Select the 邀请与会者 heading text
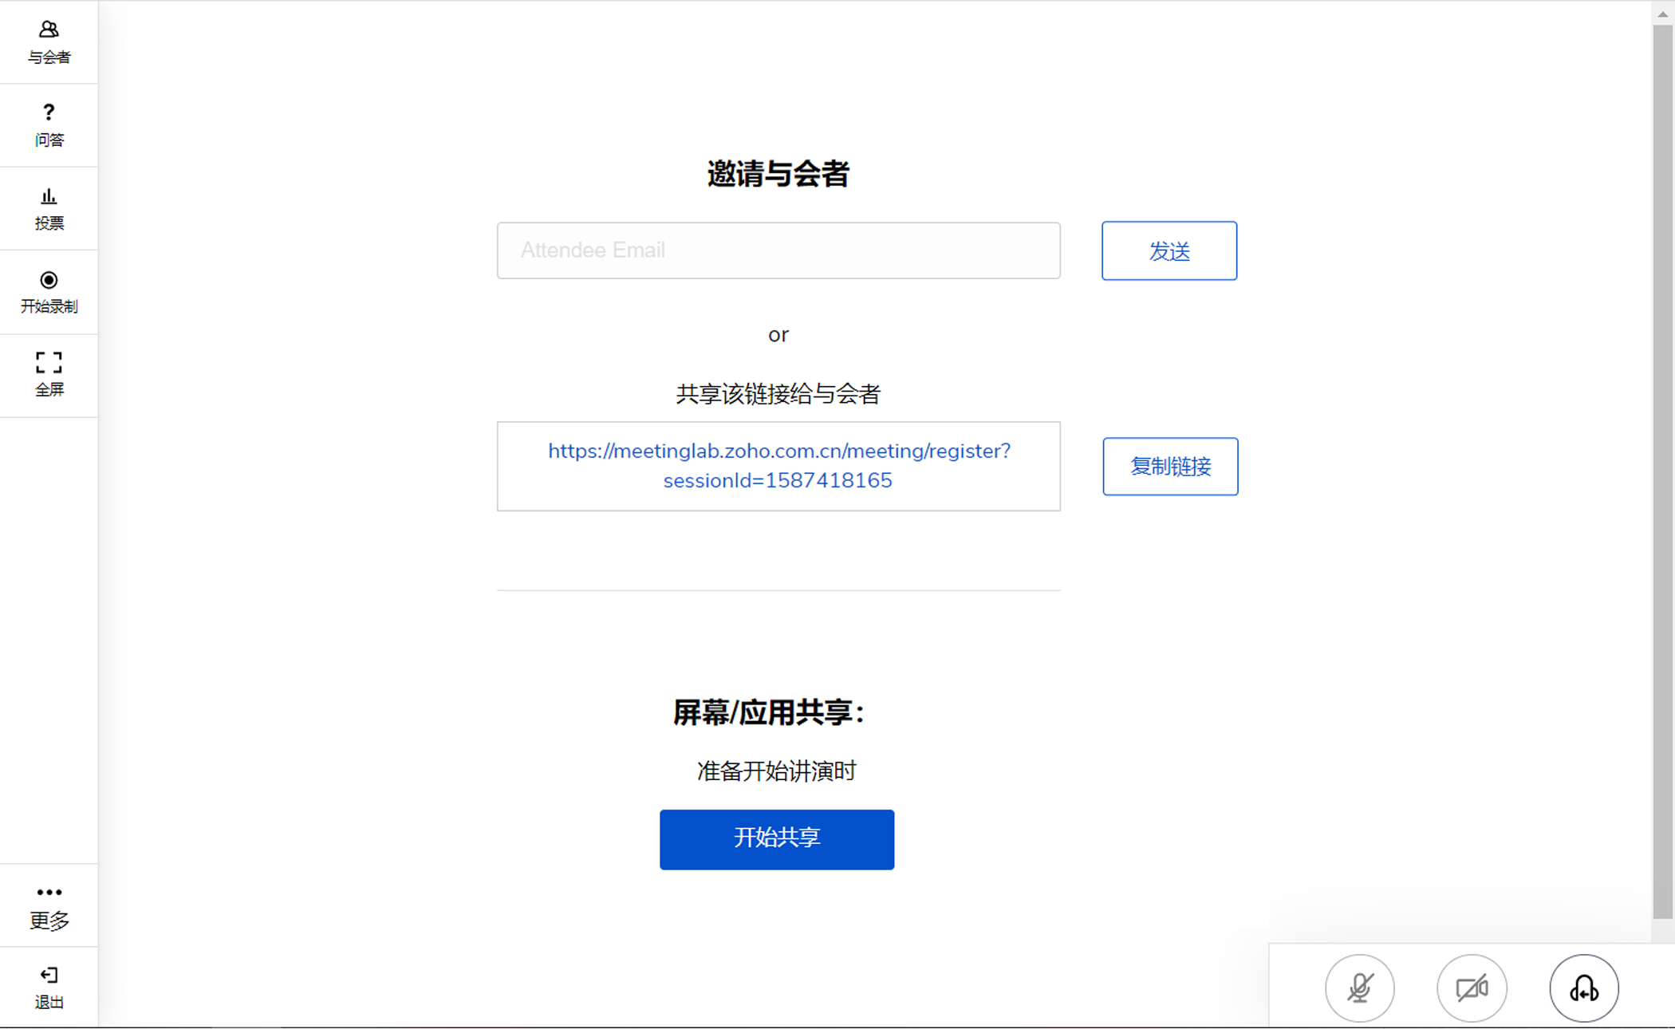 (778, 174)
